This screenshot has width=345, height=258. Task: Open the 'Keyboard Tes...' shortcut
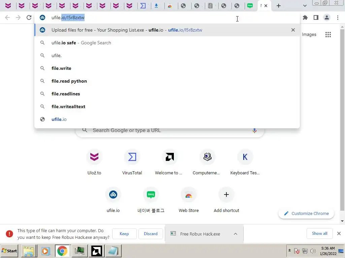click(x=245, y=162)
